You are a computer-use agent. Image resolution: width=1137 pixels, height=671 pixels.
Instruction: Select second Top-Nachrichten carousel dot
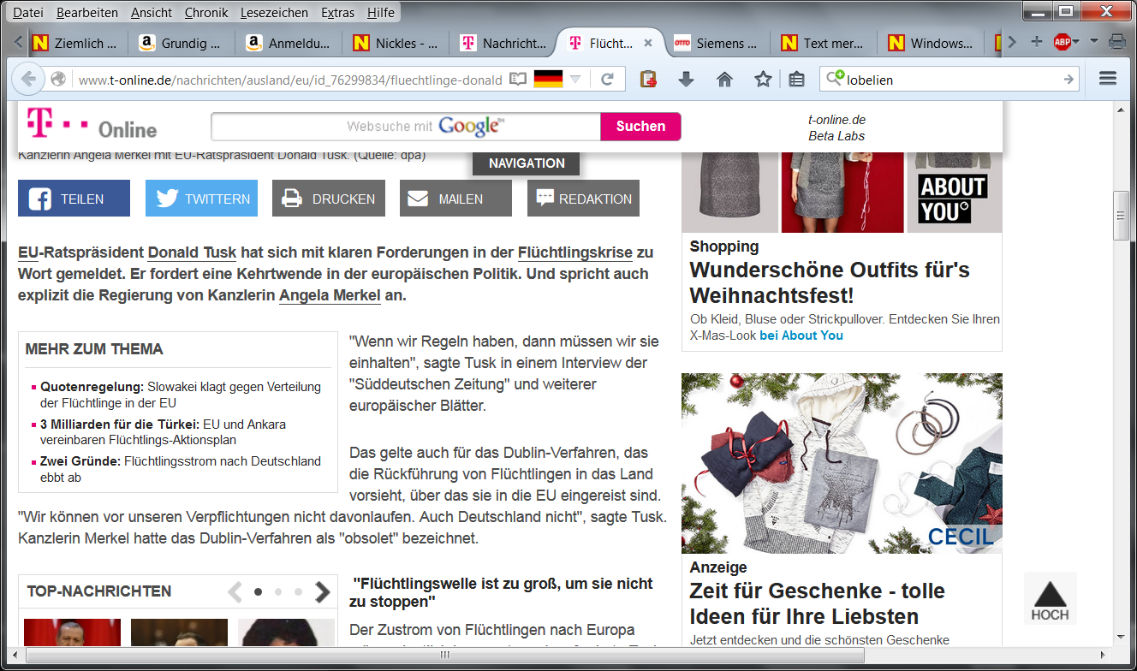[x=278, y=591]
